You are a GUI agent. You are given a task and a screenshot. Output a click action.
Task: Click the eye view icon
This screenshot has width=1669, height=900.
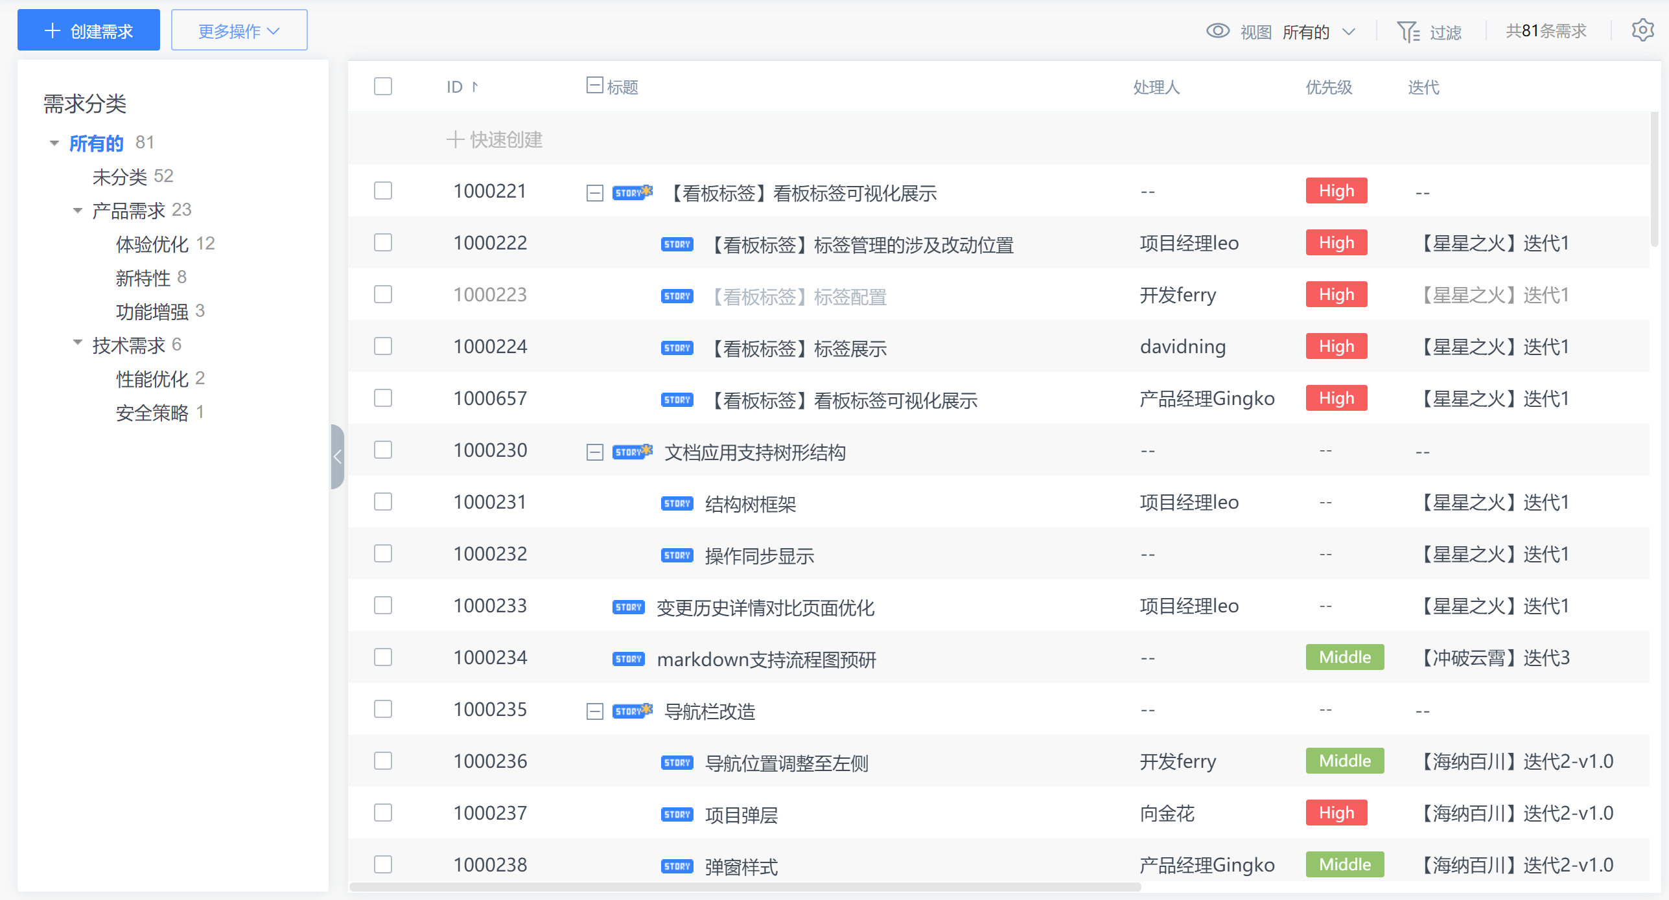tap(1218, 31)
